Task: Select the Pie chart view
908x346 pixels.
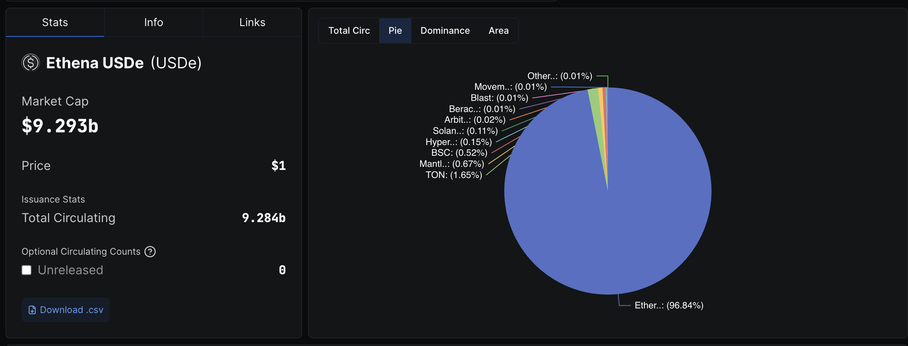Action: [x=395, y=31]
